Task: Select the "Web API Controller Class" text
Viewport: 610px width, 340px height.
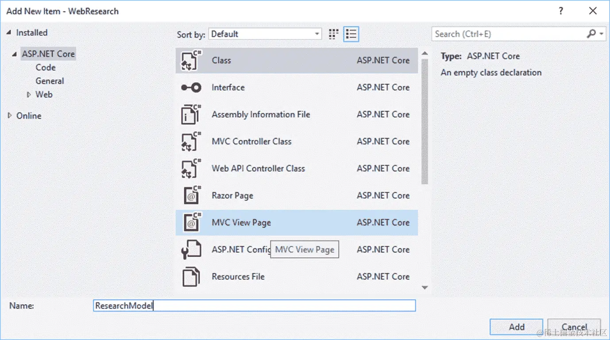Action: 258,168
